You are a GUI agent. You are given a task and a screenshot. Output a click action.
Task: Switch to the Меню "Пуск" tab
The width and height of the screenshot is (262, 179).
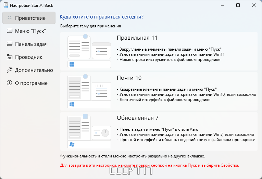(x=29, y=31)
